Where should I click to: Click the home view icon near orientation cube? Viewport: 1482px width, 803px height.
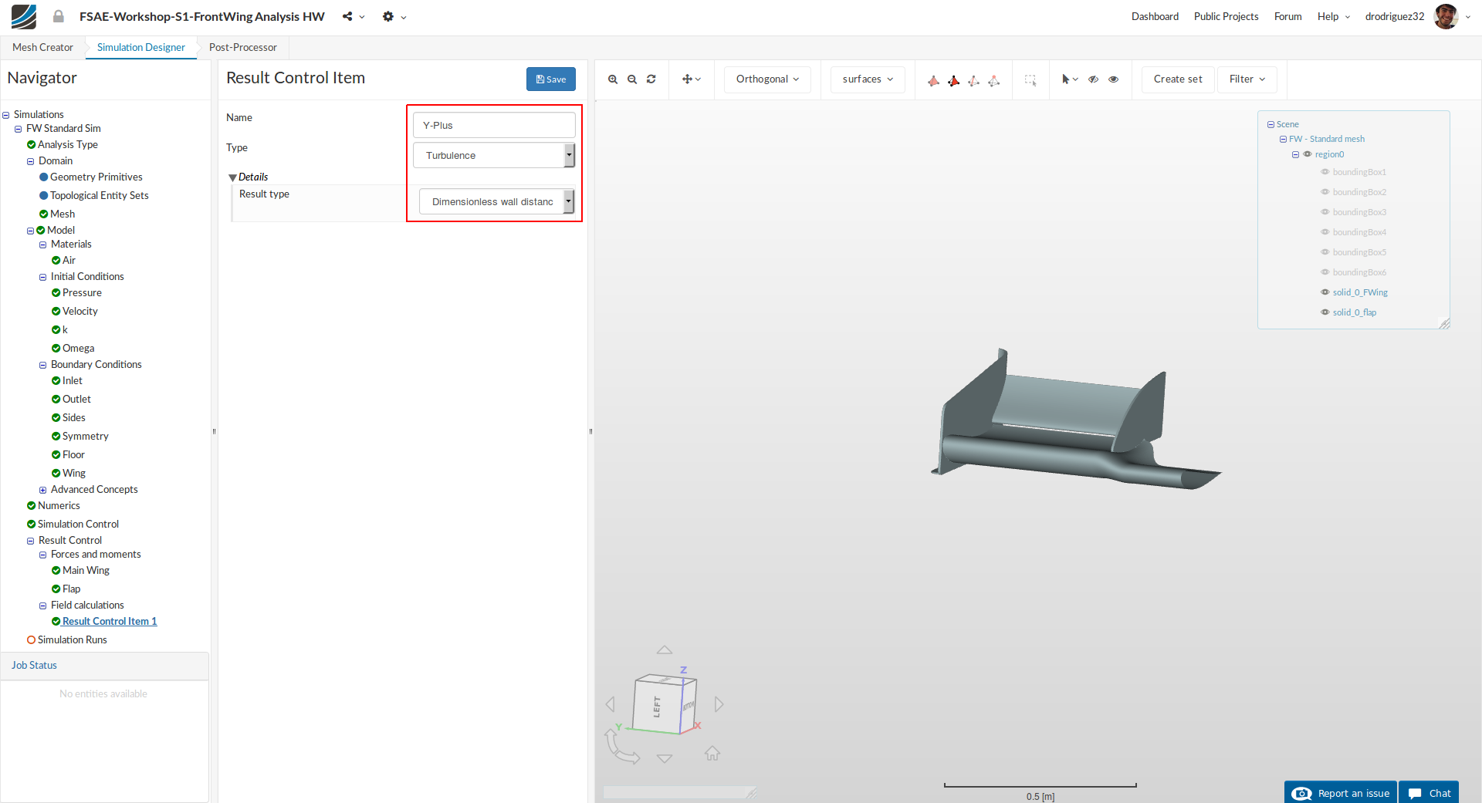coord(712,753)
